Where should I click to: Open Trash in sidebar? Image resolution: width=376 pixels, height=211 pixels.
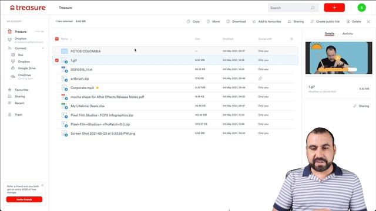pyautogui.click(x=18, y=115)
